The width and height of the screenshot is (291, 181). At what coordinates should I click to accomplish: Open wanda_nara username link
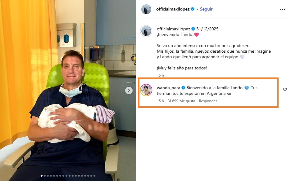[x=169, y=88]
